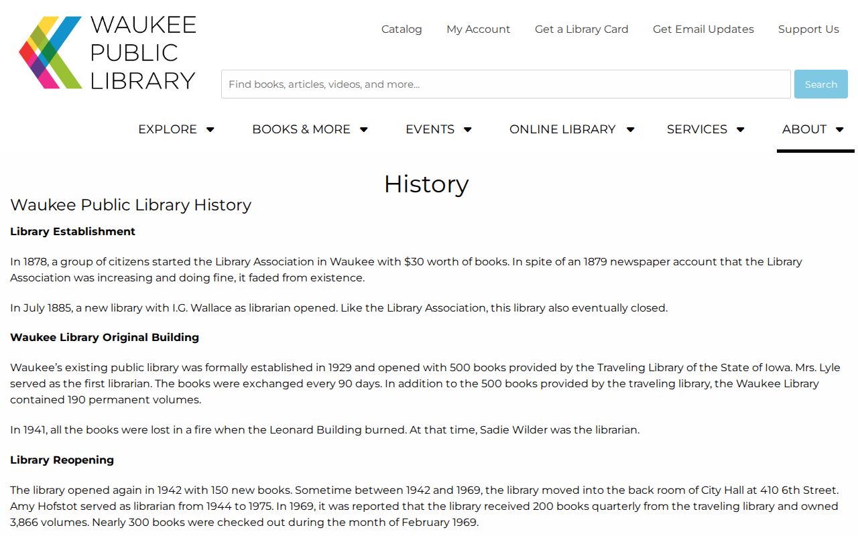Click the Waukee Public Library History heading
This screenshot has width=858, height=536.
tap(131, 205)
